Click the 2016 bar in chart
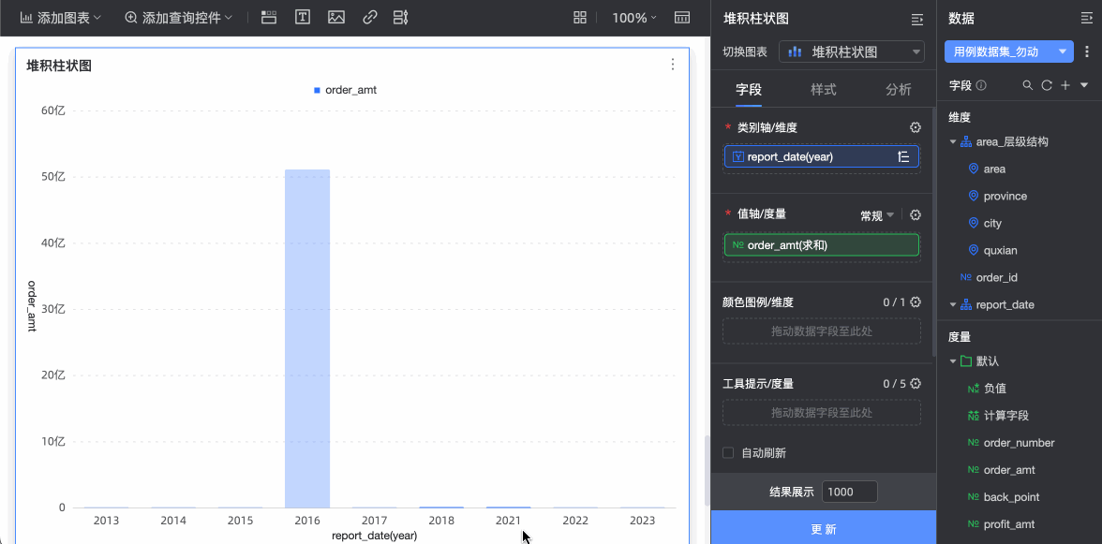This screenshot has height=544, width=1102. 307,338
